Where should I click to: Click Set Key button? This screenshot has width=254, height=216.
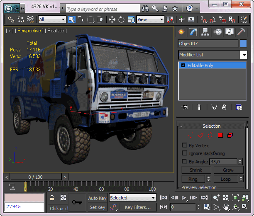coord(98,207)
